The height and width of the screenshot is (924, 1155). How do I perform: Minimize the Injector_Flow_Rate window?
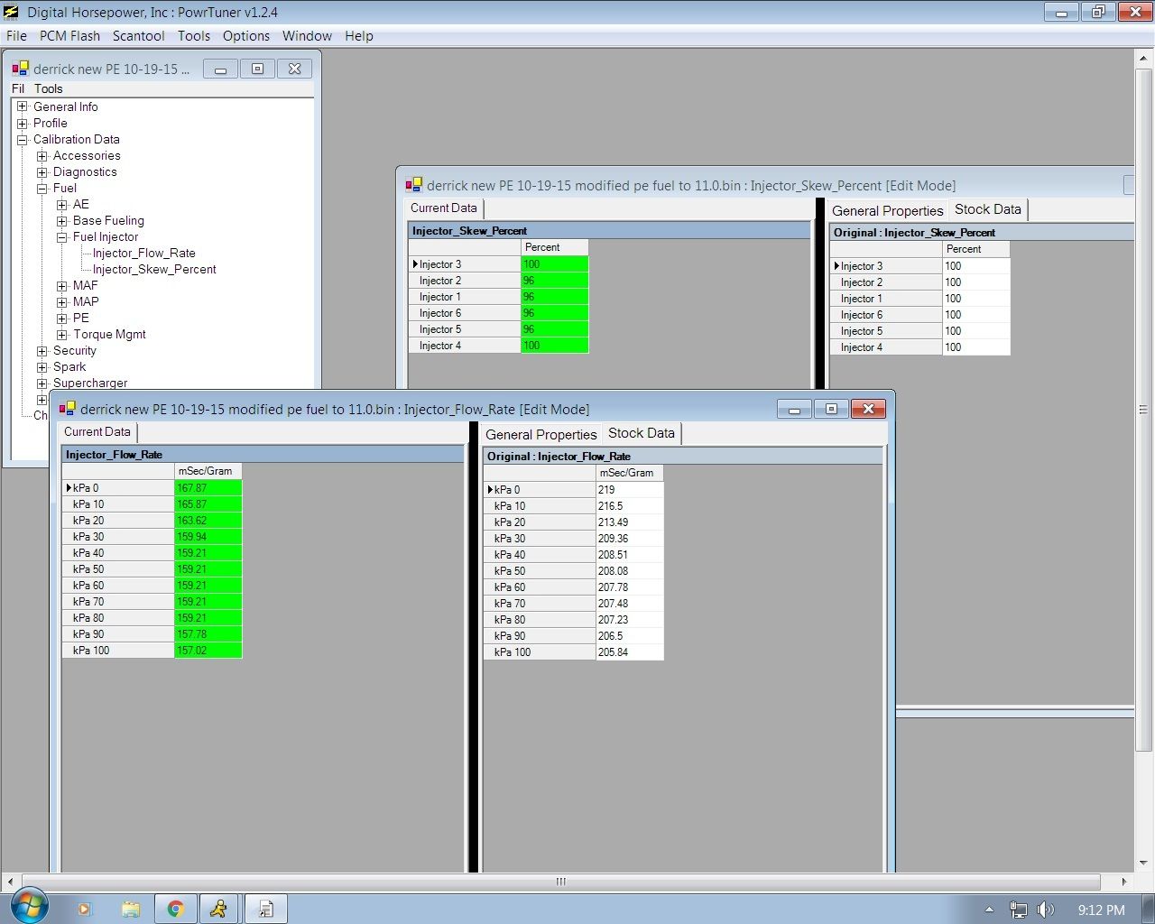(x=794, y=409)
